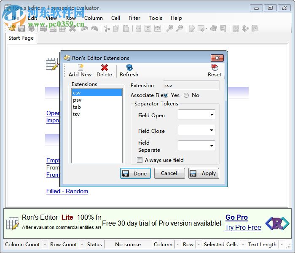Click the Undo arrow toolbar icon
The height and width of the screenshot is (253, 295).
pos(85,28)
